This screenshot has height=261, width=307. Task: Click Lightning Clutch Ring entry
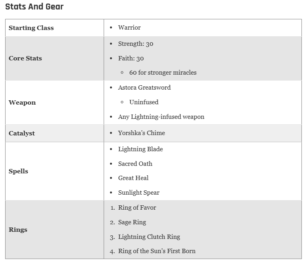coord(149,237)
